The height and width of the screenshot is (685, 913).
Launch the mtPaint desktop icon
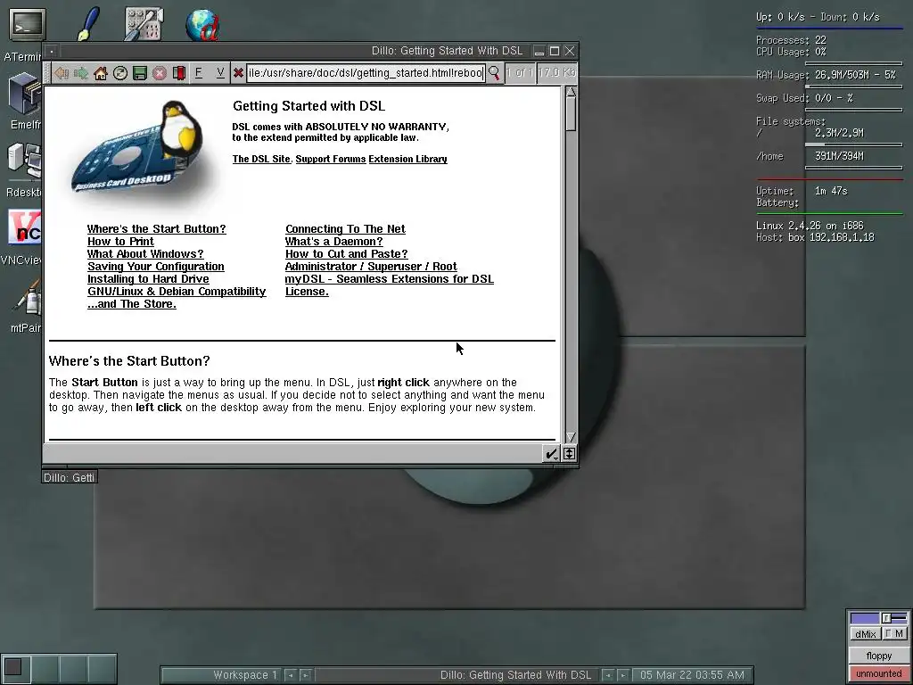[x=27, y=298]
